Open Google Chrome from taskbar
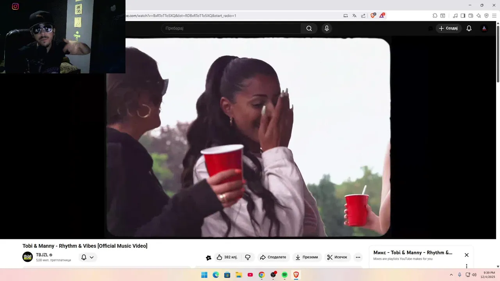Viewport: 500px width, 281px height. (262, 275)
